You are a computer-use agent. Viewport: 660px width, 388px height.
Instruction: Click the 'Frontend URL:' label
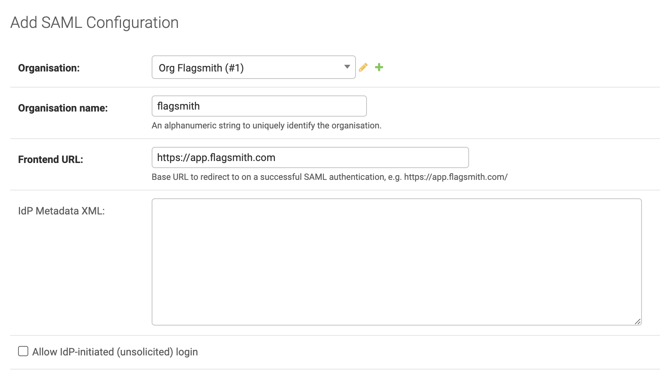(x=51, y=159)
